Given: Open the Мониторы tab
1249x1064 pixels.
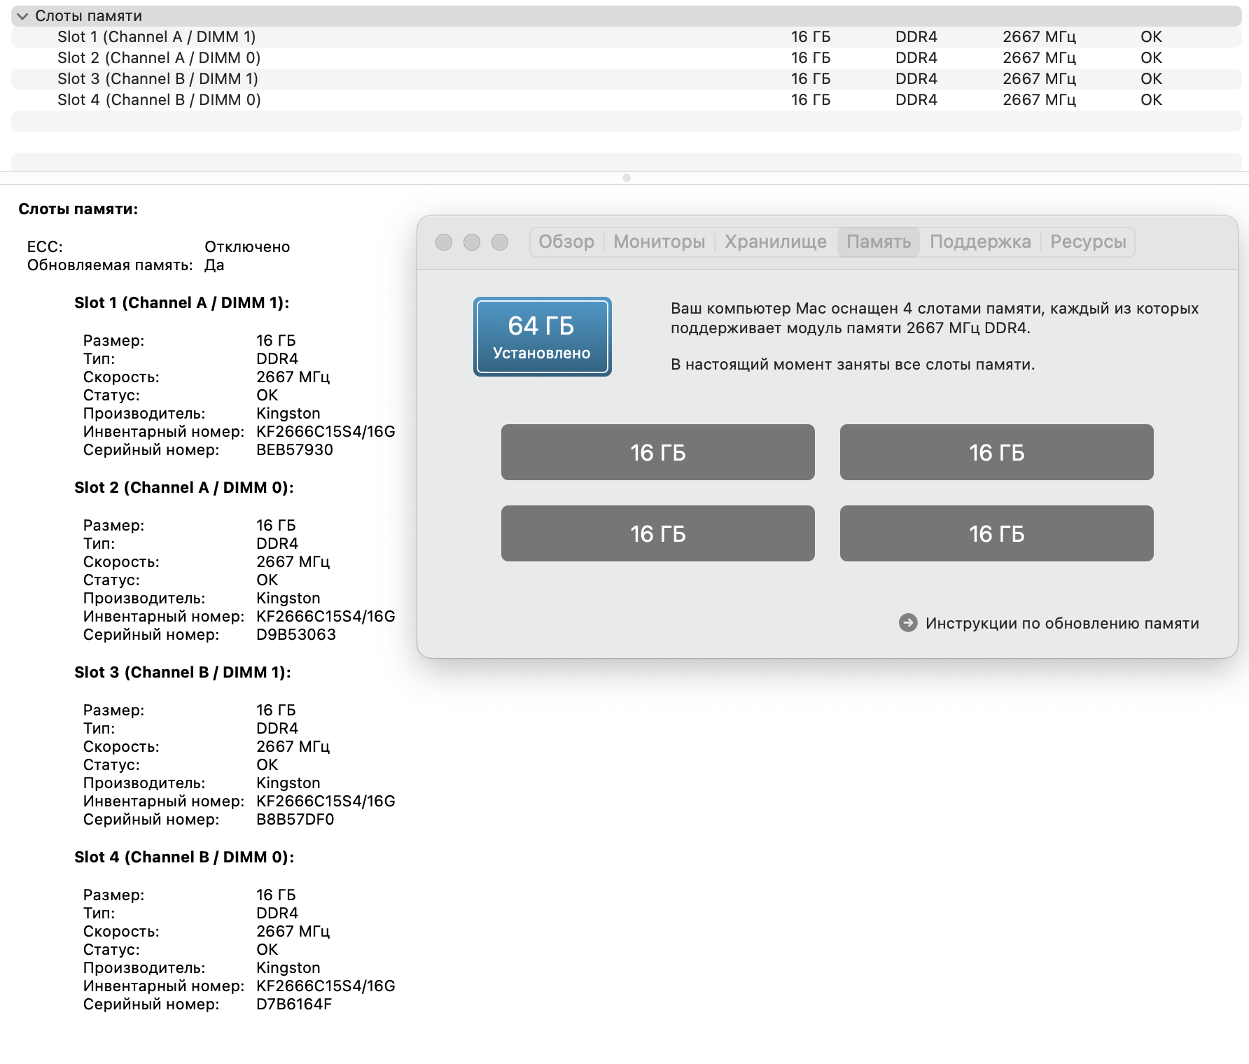Looking at the screenshot, I should coord(660,242).
